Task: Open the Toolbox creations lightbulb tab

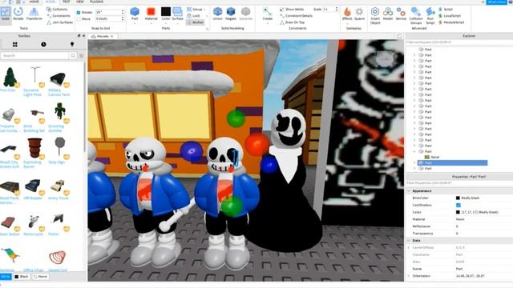Action: pos(72,45)
